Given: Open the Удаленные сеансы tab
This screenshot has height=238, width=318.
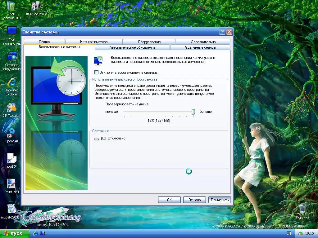Looking at the screenshot, I should point(200,47).
